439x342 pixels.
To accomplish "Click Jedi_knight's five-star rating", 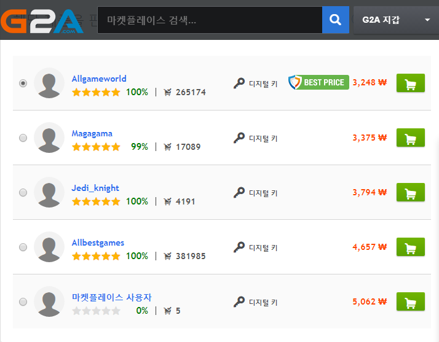I will (96, 201).
